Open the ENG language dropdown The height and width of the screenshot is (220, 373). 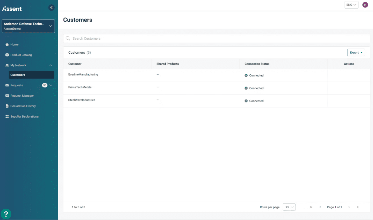coord(351,5)
